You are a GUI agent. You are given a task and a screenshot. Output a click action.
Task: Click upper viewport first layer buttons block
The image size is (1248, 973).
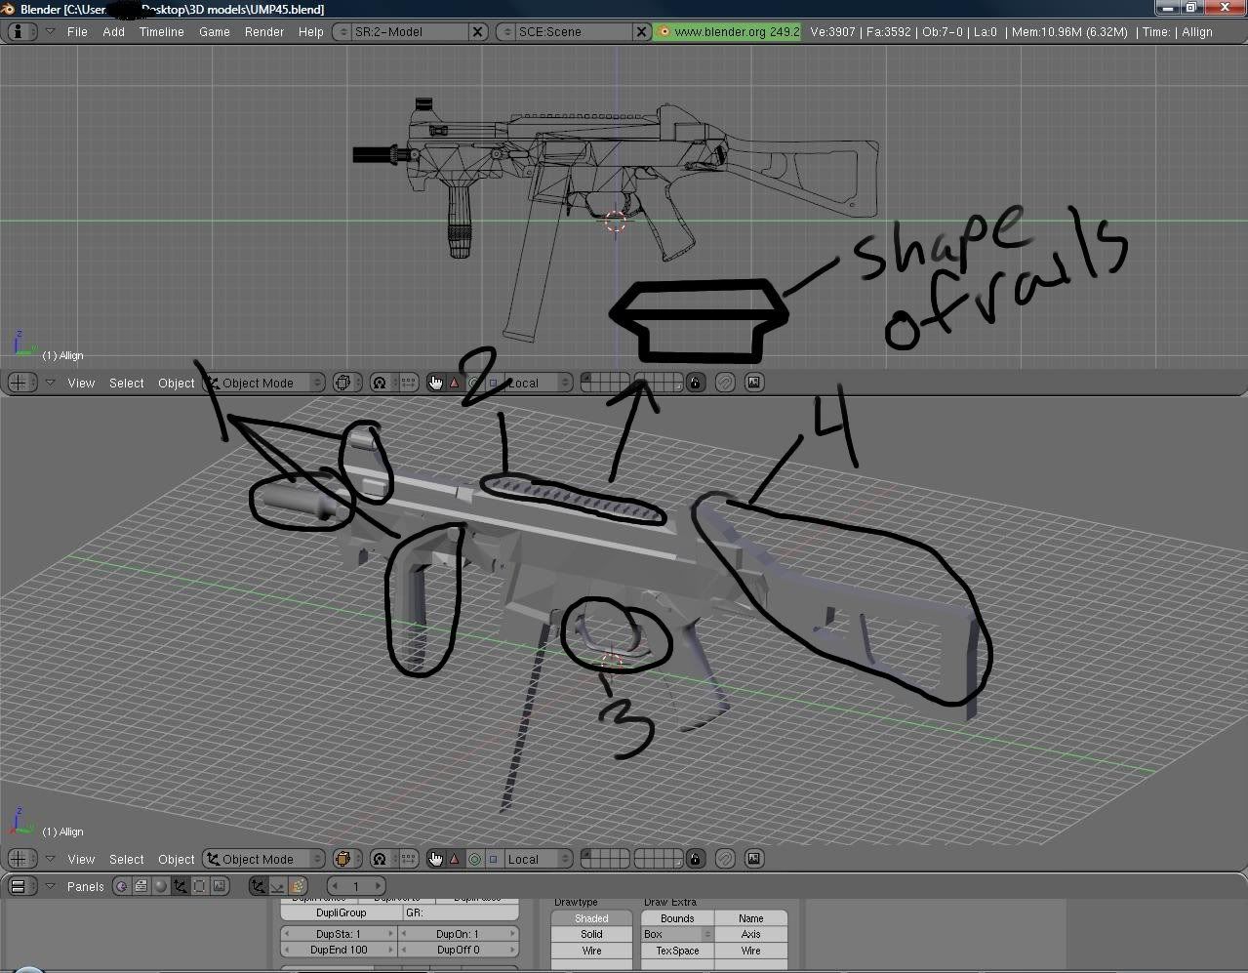coord(605,383)
